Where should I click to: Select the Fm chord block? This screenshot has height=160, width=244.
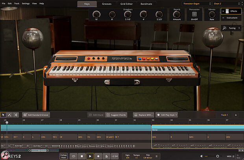coord(91,137)
